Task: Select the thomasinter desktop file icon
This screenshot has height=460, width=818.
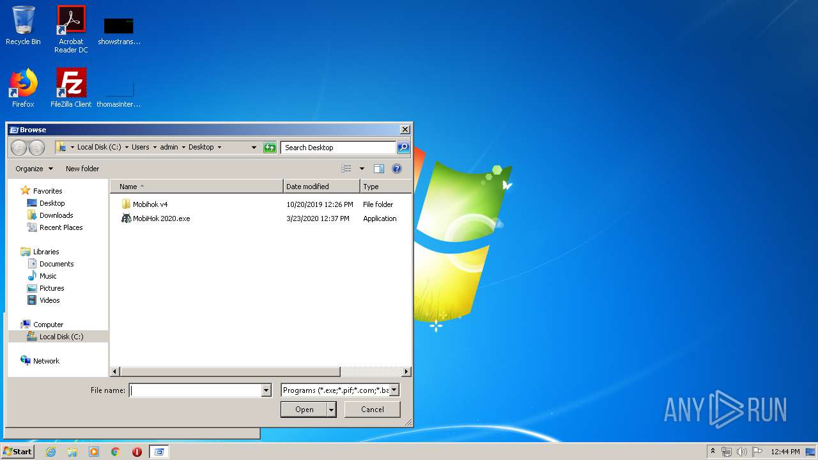Action: point(119,93)
